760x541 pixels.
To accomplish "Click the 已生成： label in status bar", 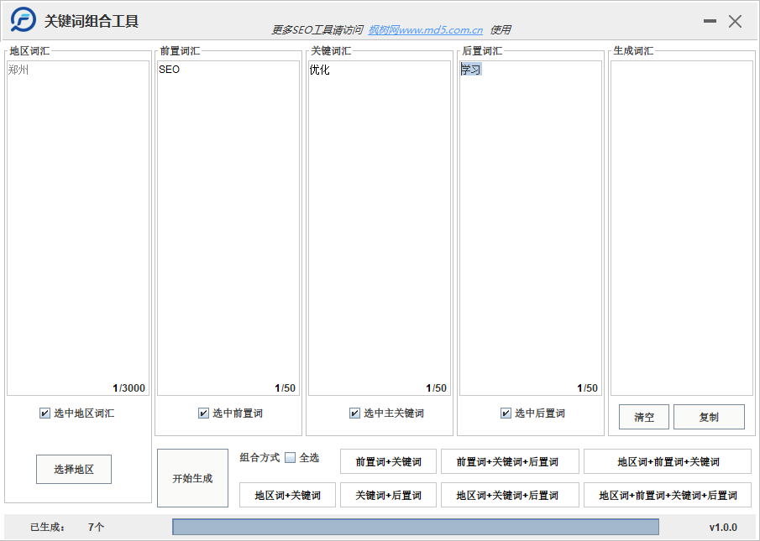I will [x=48, y=527].
